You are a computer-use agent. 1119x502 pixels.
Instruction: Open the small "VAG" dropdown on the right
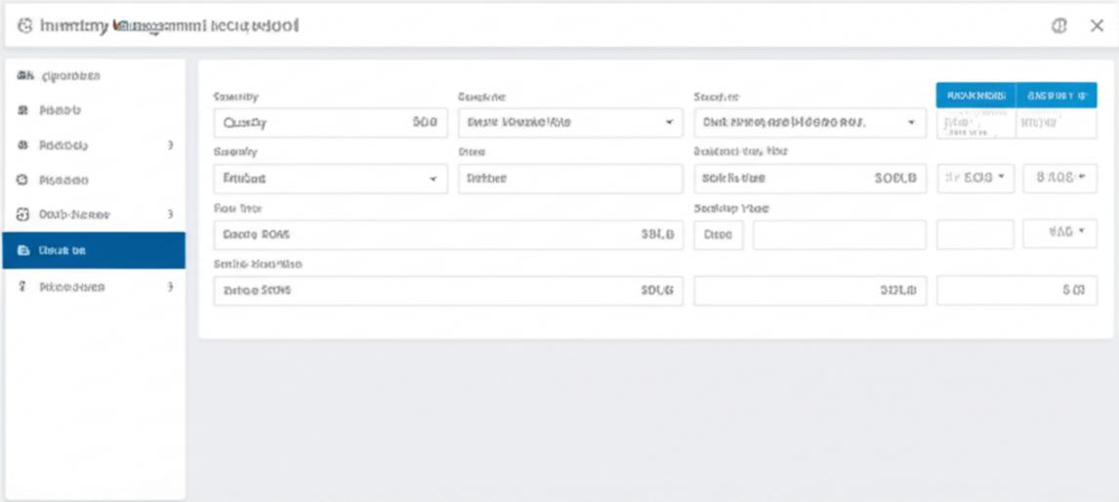pyautogui.click(x=1058, y=232)
